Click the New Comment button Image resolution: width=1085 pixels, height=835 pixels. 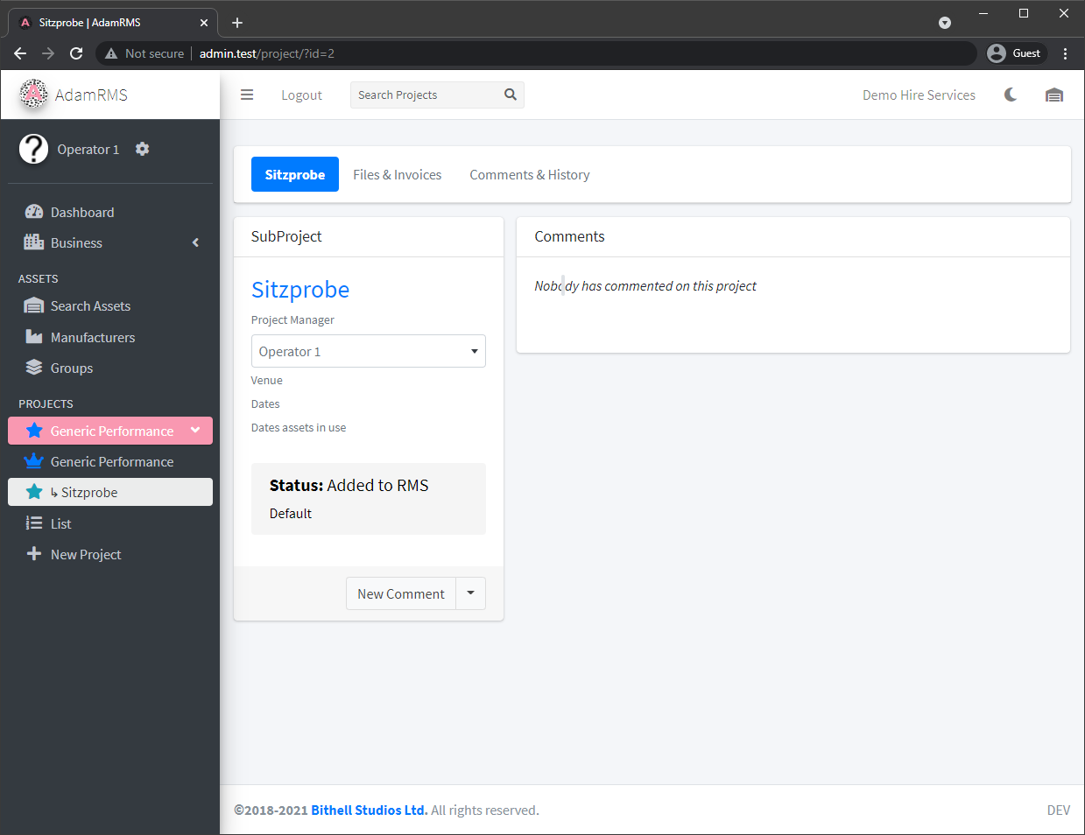pos(400,593)
